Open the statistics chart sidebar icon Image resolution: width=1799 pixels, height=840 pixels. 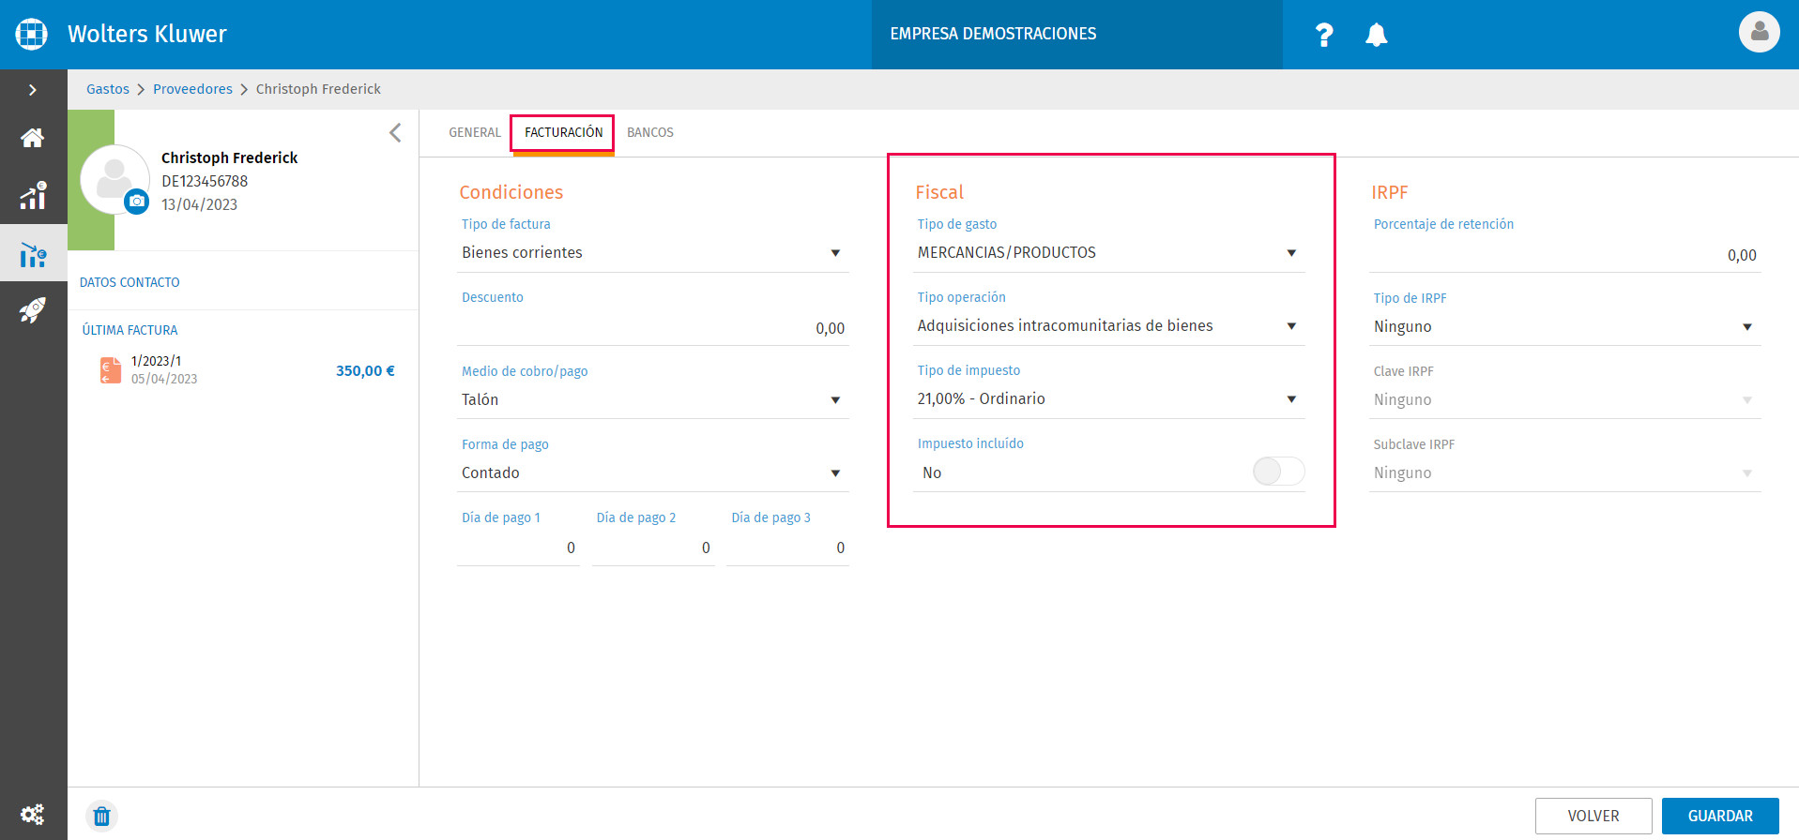coord(33,196)
